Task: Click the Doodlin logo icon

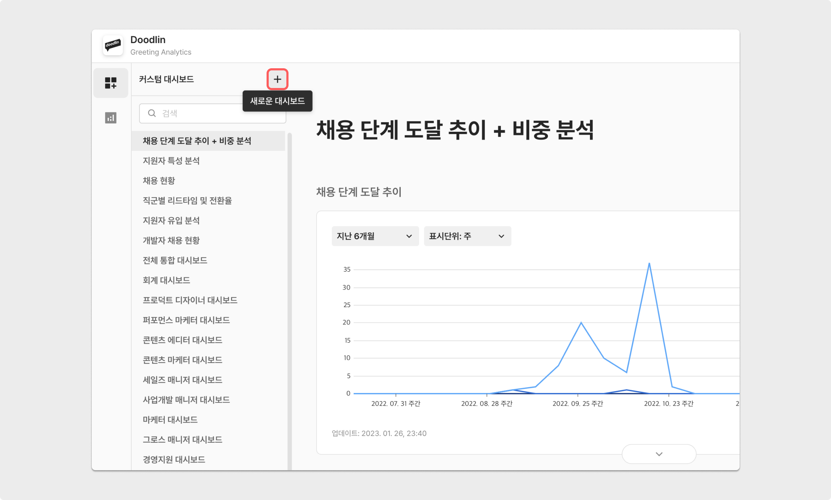Action: coord(113,45)
